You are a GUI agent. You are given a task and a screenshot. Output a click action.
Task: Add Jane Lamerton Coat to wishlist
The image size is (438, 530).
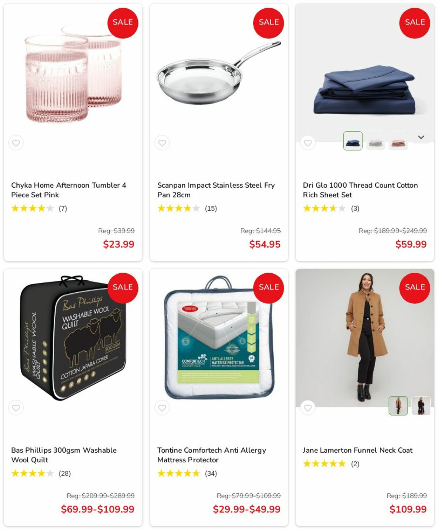pos(308,408)
